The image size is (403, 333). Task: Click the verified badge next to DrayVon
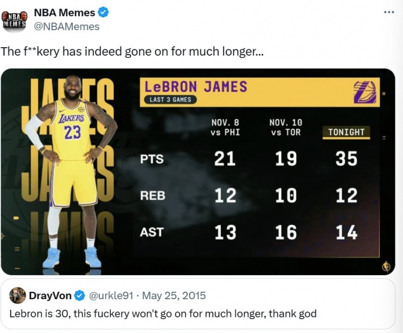[80, 295]
